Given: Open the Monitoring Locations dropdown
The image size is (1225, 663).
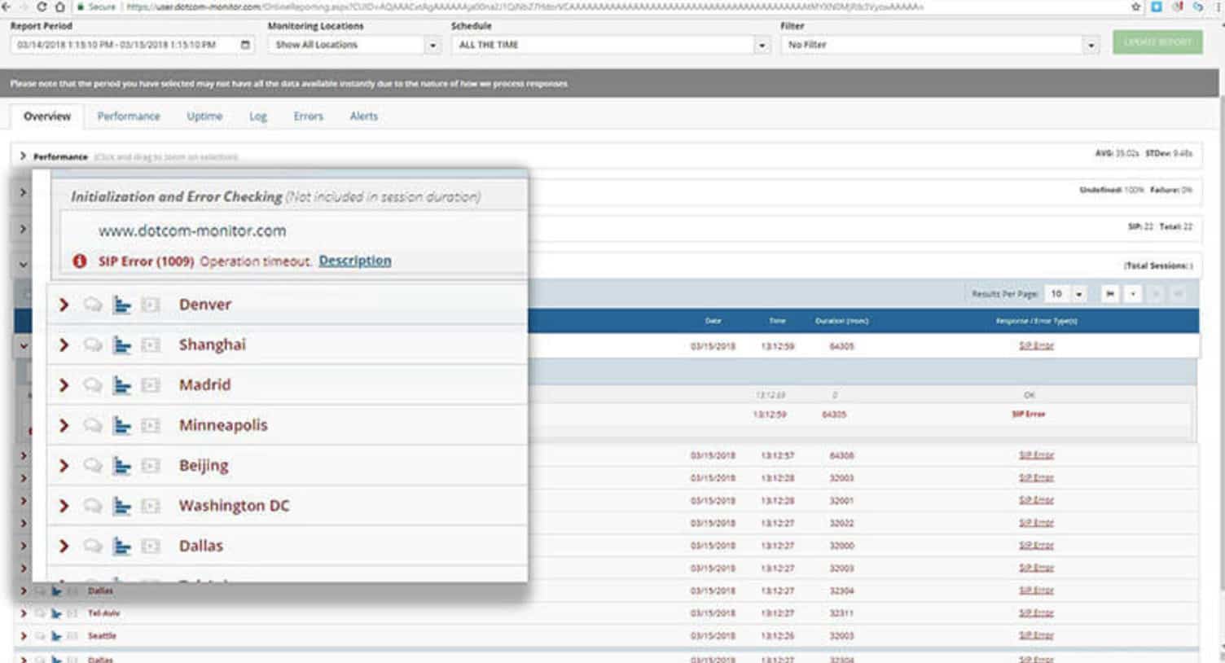Looking at the screenshot, I should tap(354, 45).
